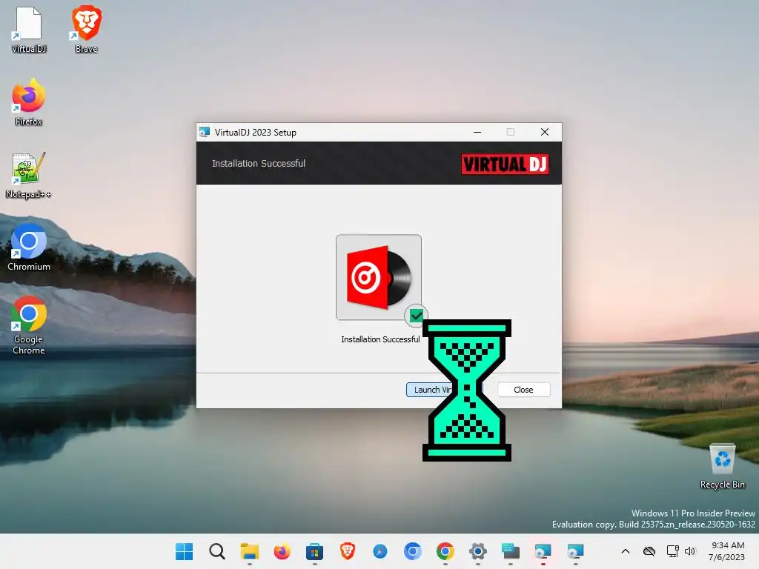This screenshot has height=569, width=759.
Task: Launch Brave from the taskbar
Action: click(347, 551)
